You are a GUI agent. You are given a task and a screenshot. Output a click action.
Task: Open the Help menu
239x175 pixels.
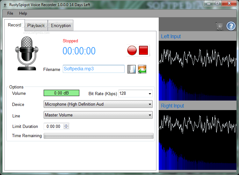tap(23, 13)
